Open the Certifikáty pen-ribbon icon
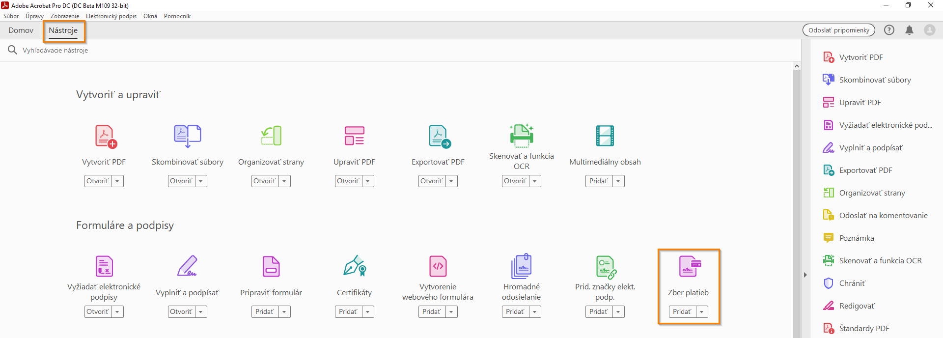Image resolution: width=943 pixels, height=338 pixels. (355, 266)
